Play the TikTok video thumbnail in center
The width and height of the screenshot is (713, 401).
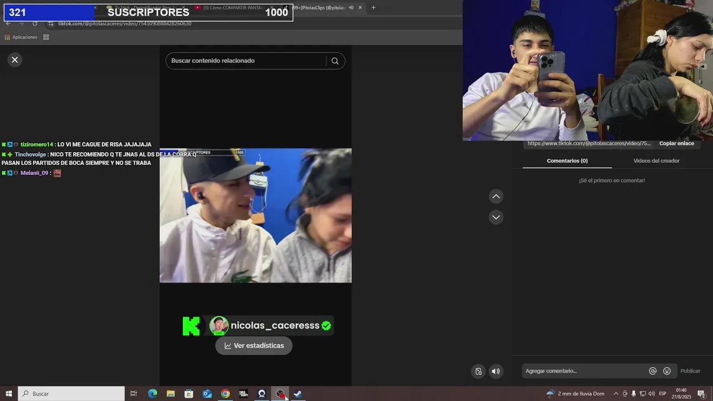(256, 216)
